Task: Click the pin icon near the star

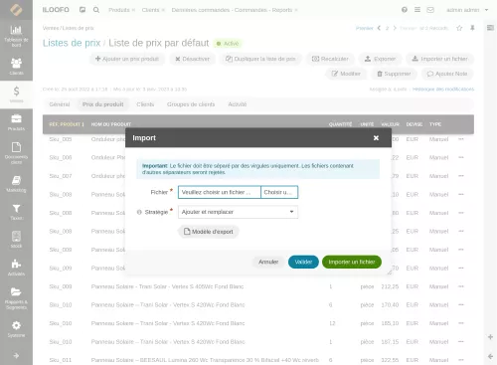Action: pyautogui.click(x=472, y=28)
